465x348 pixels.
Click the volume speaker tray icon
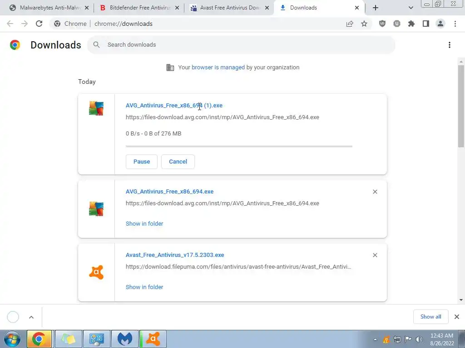[x=419, y=339]
